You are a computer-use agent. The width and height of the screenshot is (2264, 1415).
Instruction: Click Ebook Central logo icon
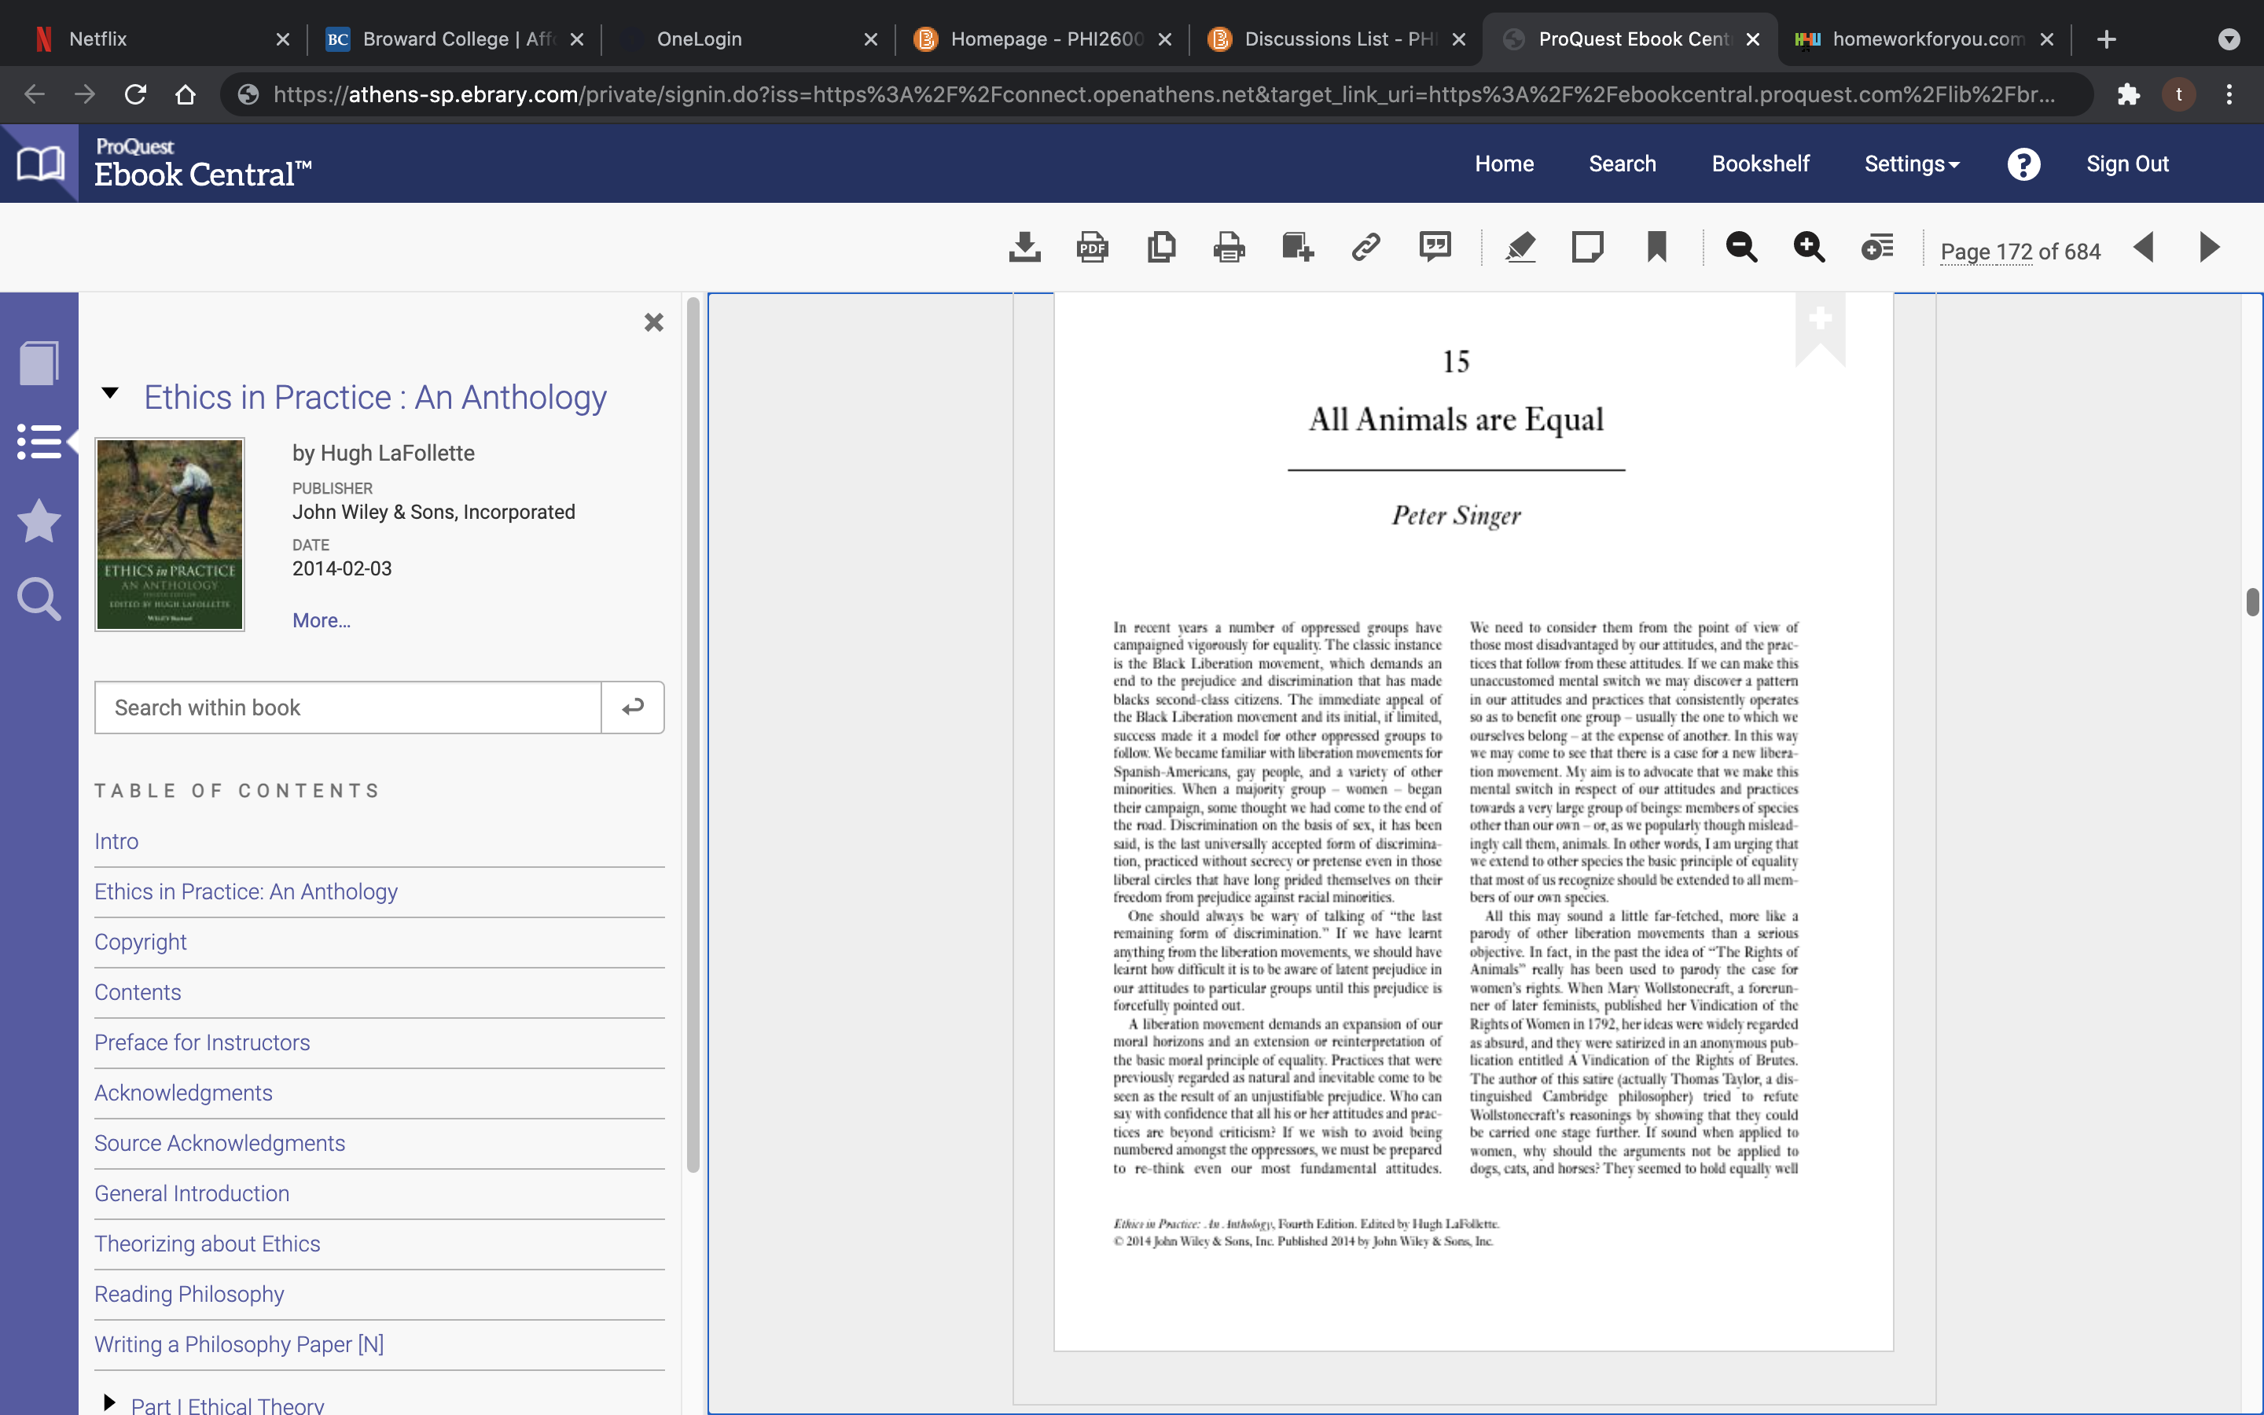pos(40,165)
